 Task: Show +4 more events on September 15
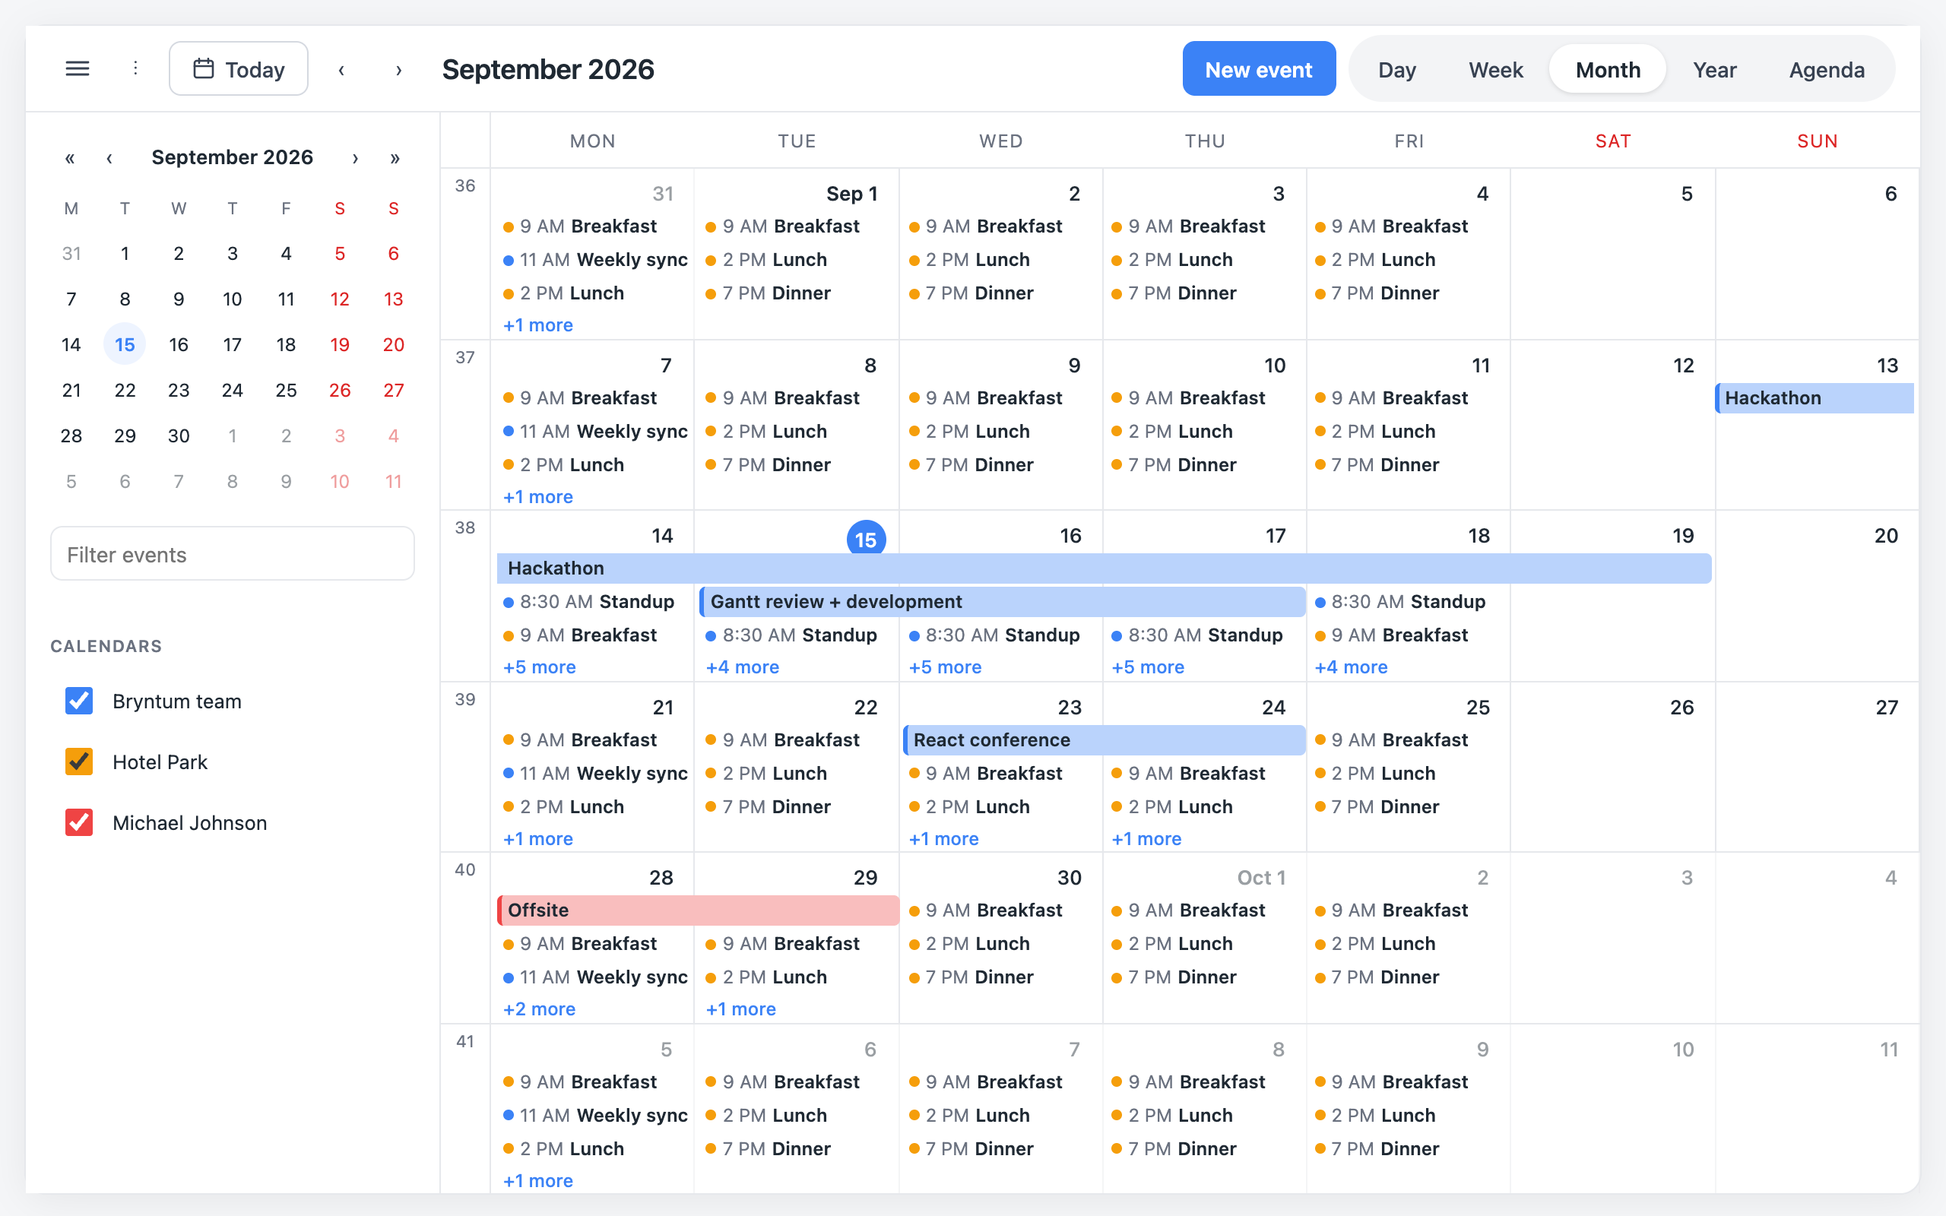(742, 667)
